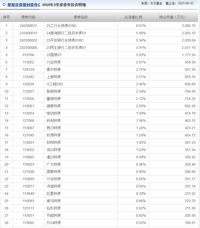Select bond name 仙乐转债

point(53,208)
